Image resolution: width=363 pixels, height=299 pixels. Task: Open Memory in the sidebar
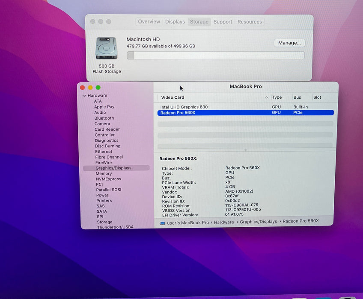coord(104,173)
